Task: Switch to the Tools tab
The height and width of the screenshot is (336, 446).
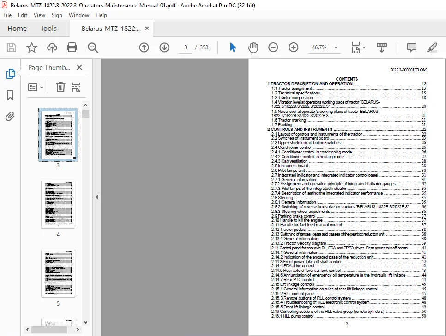Action: [48, 29]
